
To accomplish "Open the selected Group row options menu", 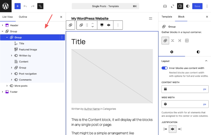I will 62,37.
